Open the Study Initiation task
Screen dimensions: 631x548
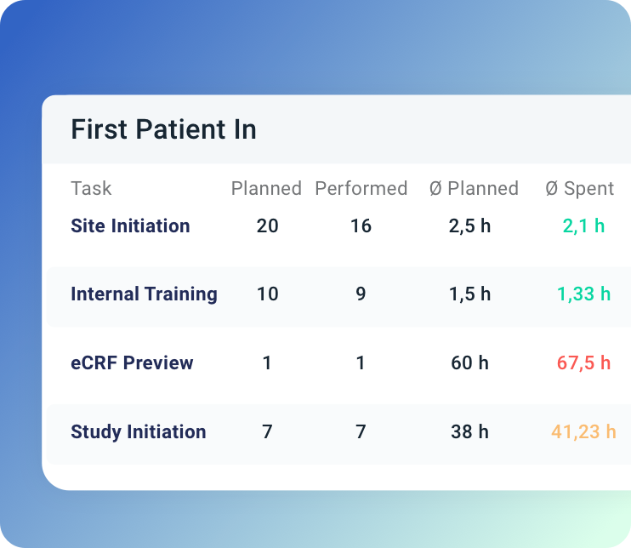pos(138,432)
